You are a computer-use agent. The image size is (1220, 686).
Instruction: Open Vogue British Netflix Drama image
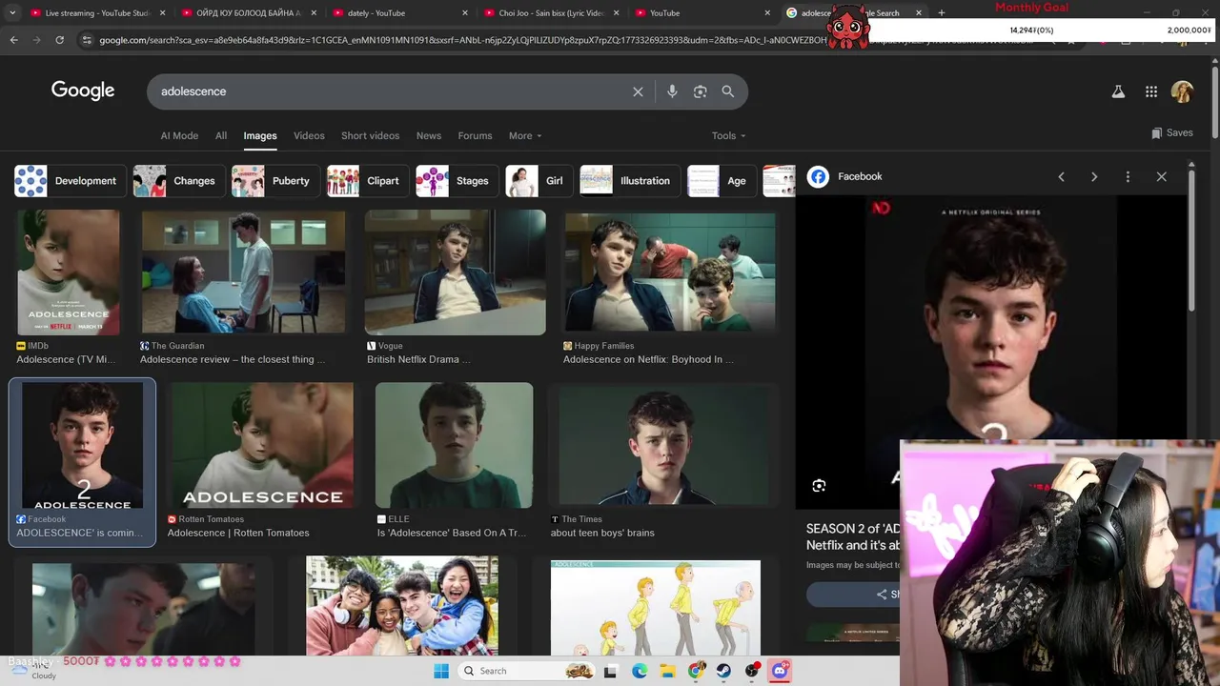(x=455, y=272)
